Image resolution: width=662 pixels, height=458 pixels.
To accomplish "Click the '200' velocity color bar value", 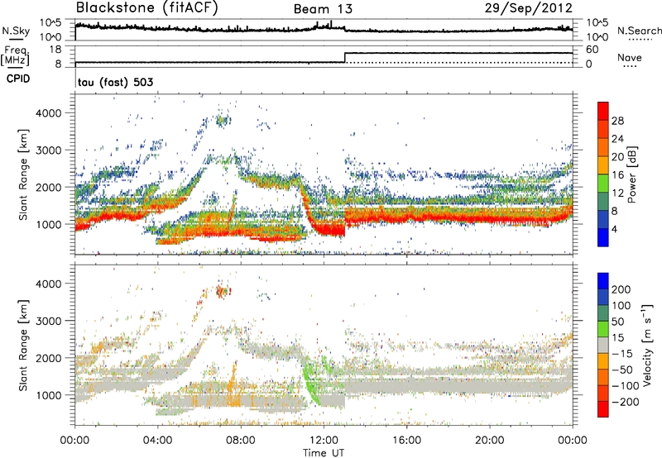I will pos(621,289).
